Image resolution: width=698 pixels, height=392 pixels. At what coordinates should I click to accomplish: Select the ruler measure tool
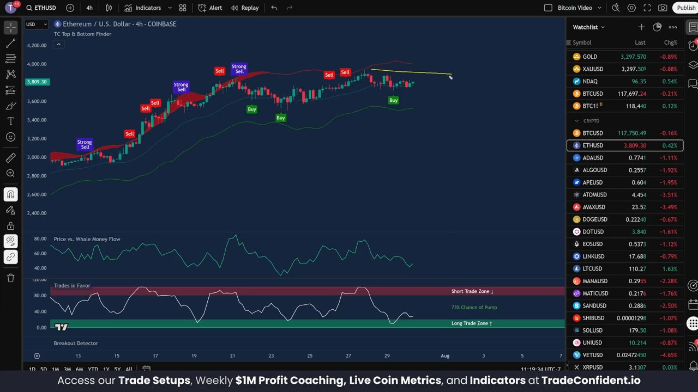(10, 158)
